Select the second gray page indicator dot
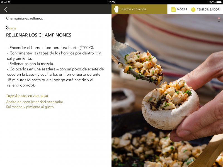This screenshot has height=167, width=223. click(x=219, y=22)
